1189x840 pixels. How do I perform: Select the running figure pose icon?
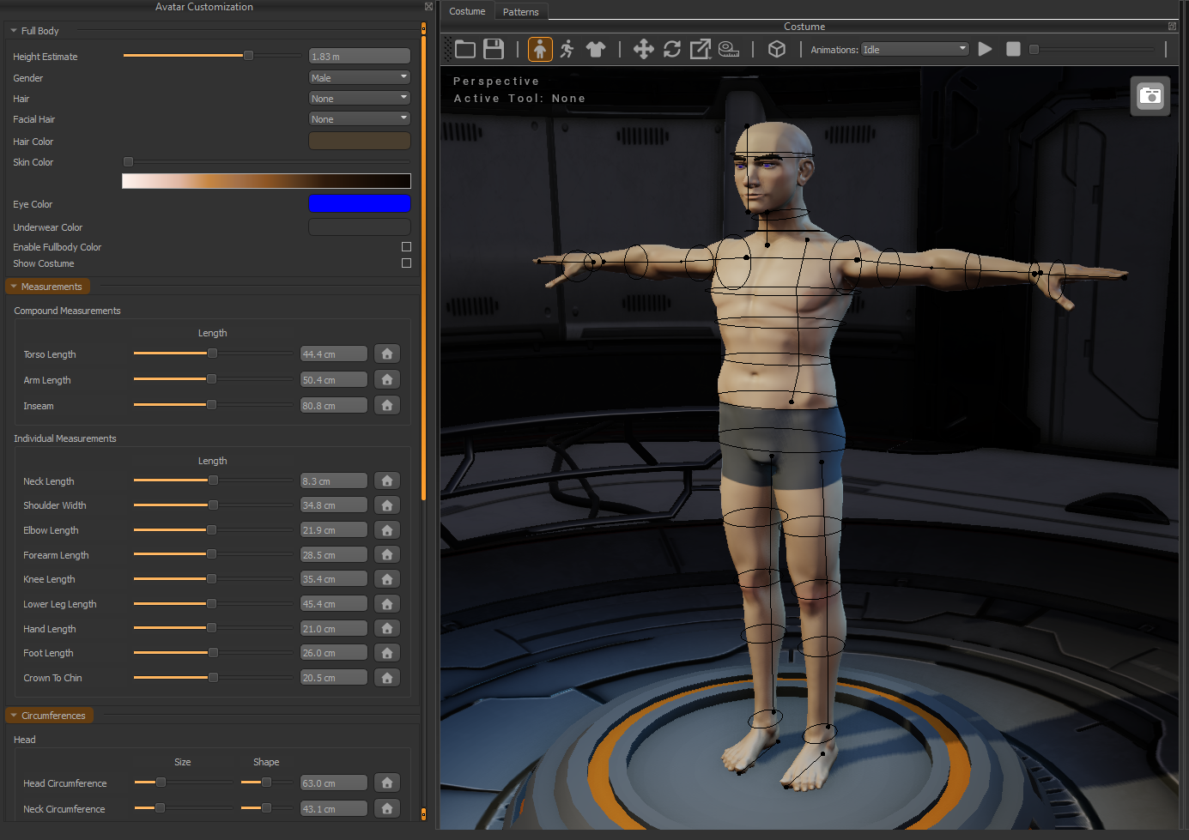(567, 49)
